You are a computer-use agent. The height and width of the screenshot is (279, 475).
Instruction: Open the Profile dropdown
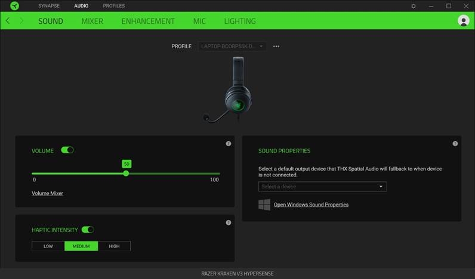(232, 46)
